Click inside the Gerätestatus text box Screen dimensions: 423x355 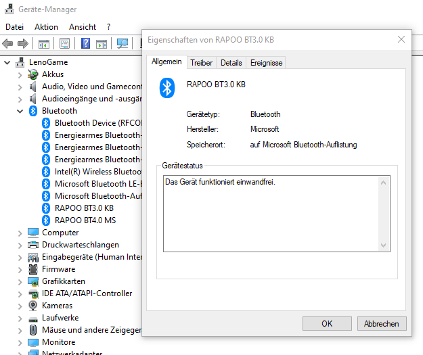(x=271, y=214)
